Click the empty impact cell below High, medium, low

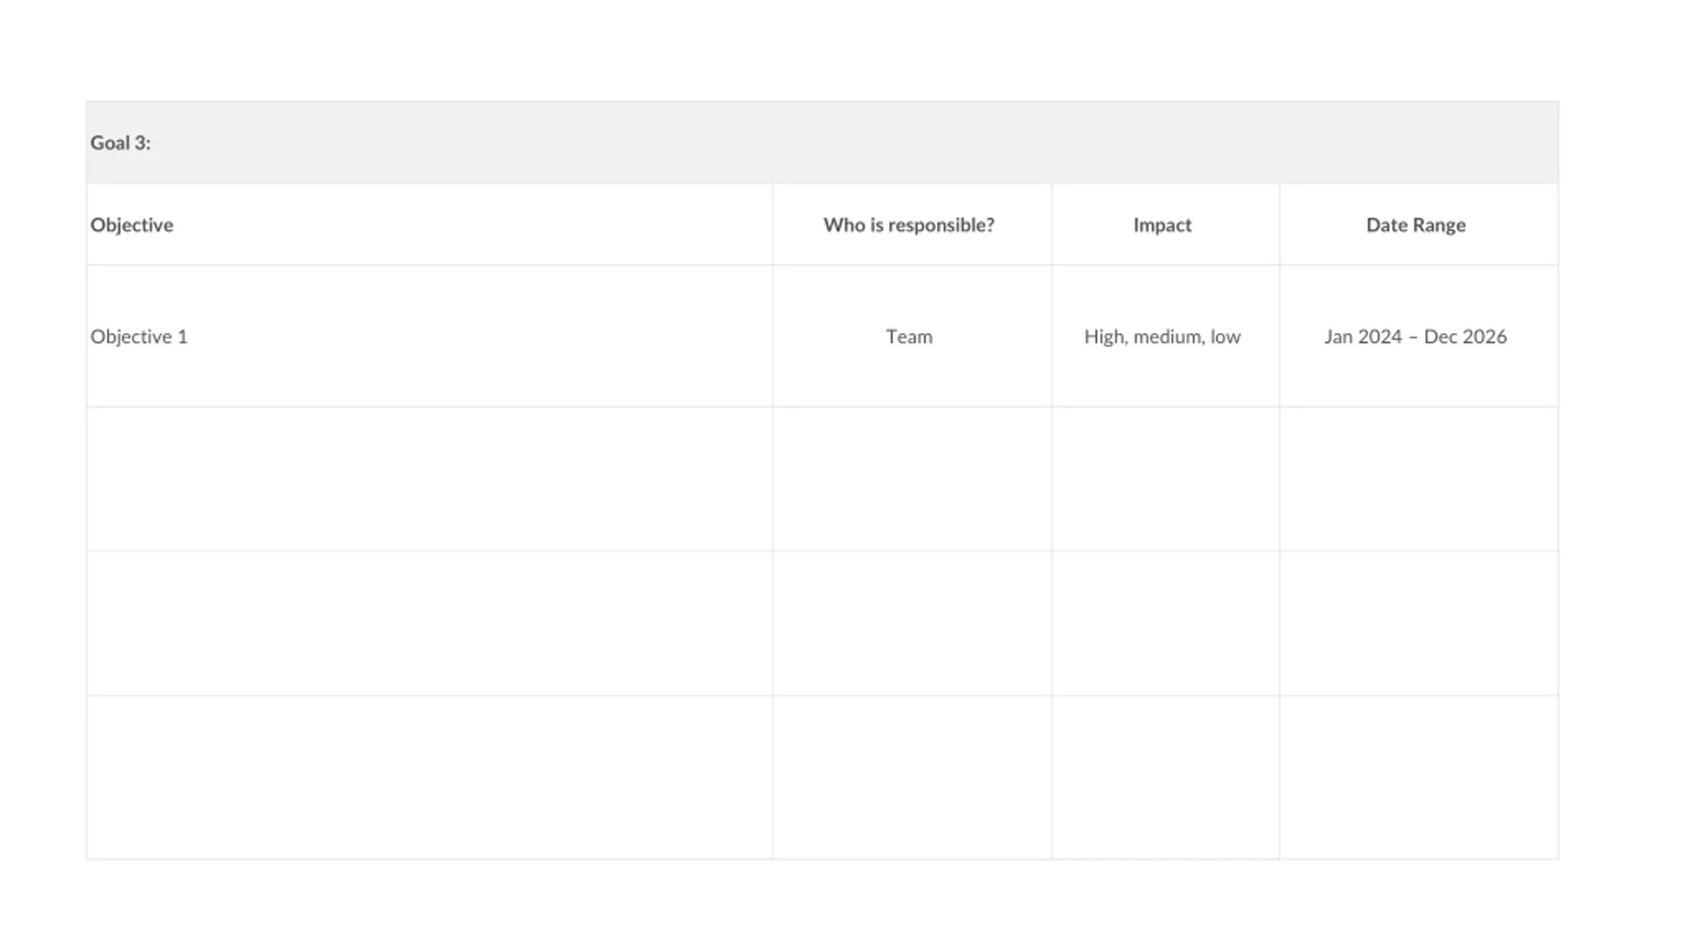[1166, 479]
